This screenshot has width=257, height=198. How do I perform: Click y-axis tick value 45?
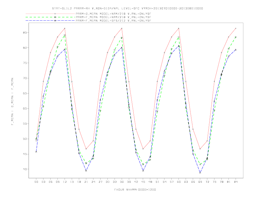click(25, 154)
